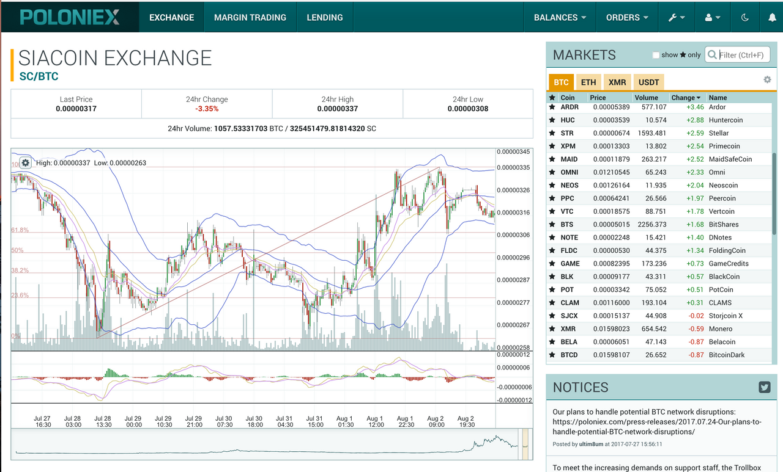This screenshot has height=472, width=783.
Task: Open the wrench tools menu
Action: [x=677, y=18]
